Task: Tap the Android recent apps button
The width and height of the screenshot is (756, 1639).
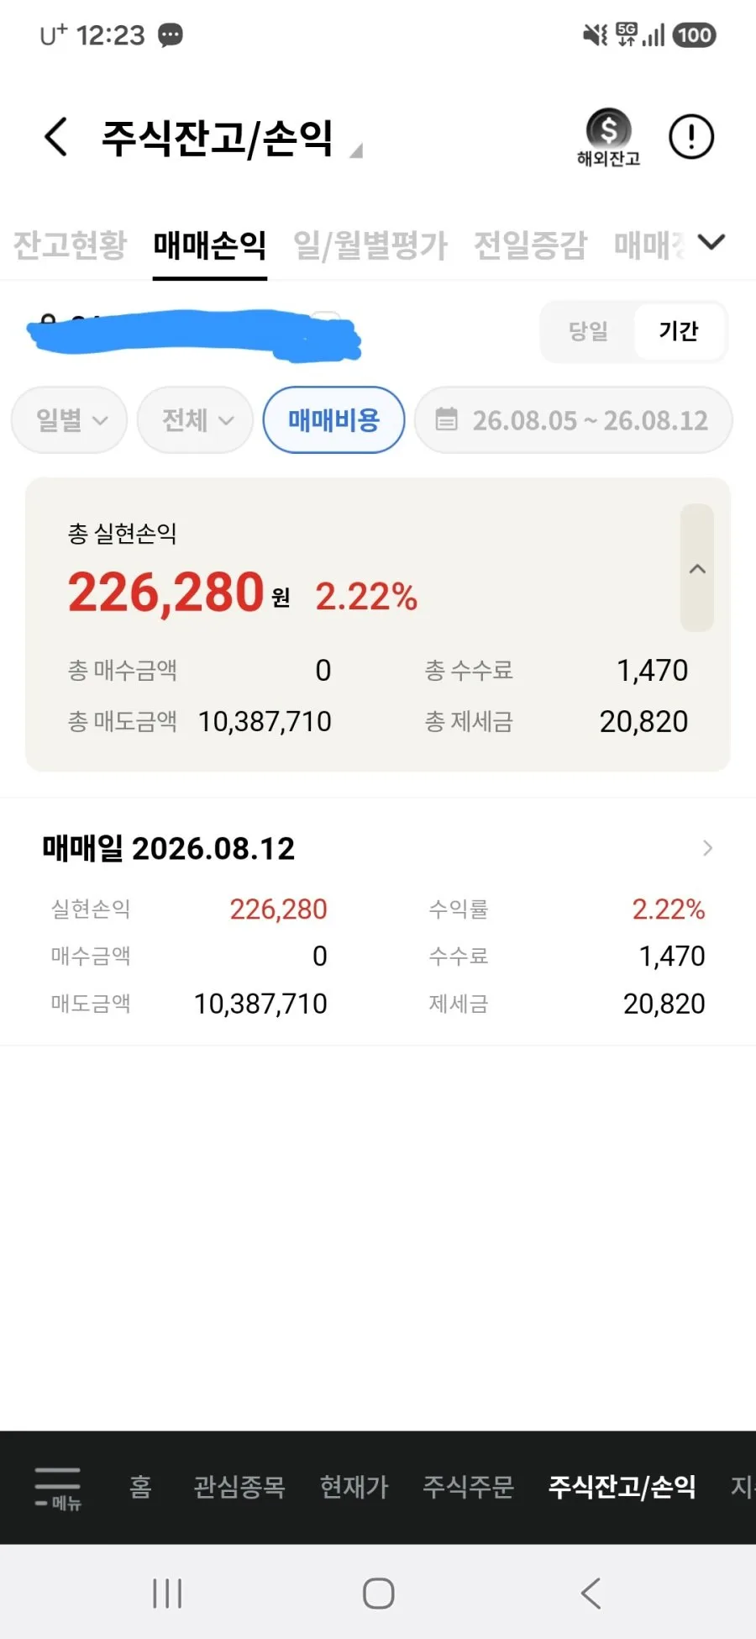Action: pyautogui.click(x=167, y=1593)
